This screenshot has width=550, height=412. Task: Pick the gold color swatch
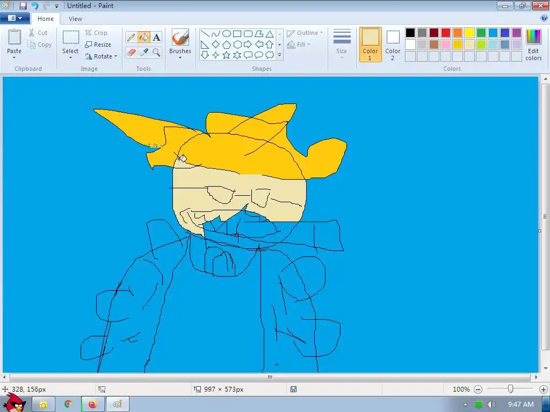458,45
